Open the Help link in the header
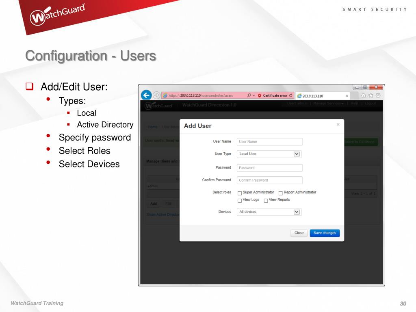 coord(354,103)
